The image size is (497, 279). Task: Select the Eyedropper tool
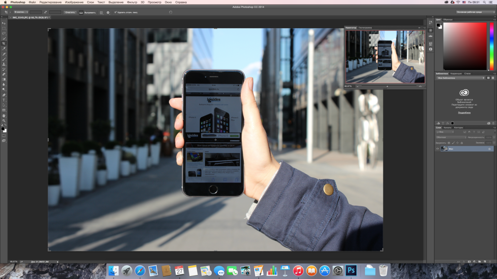[4, 49]
